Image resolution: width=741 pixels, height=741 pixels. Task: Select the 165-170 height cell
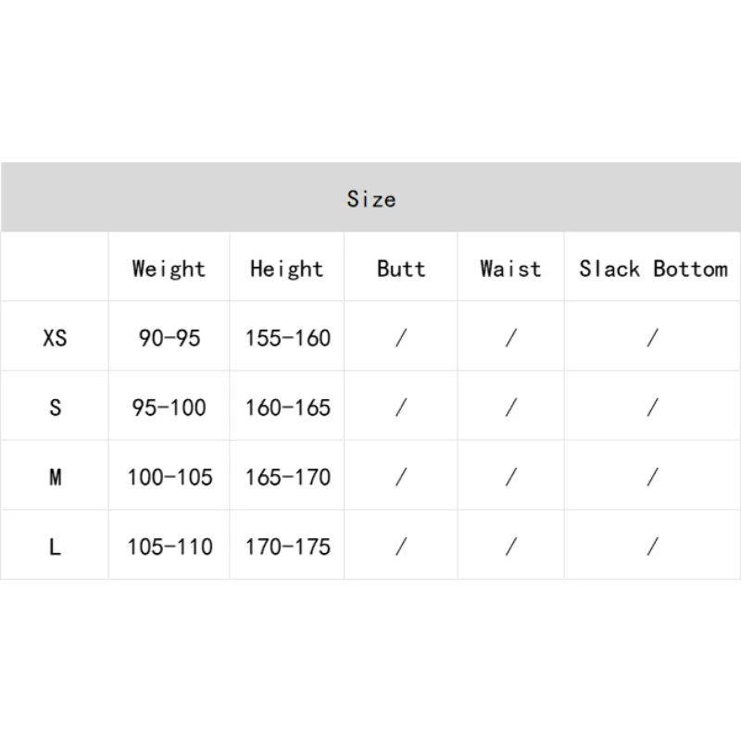click(x=287, y=477)
